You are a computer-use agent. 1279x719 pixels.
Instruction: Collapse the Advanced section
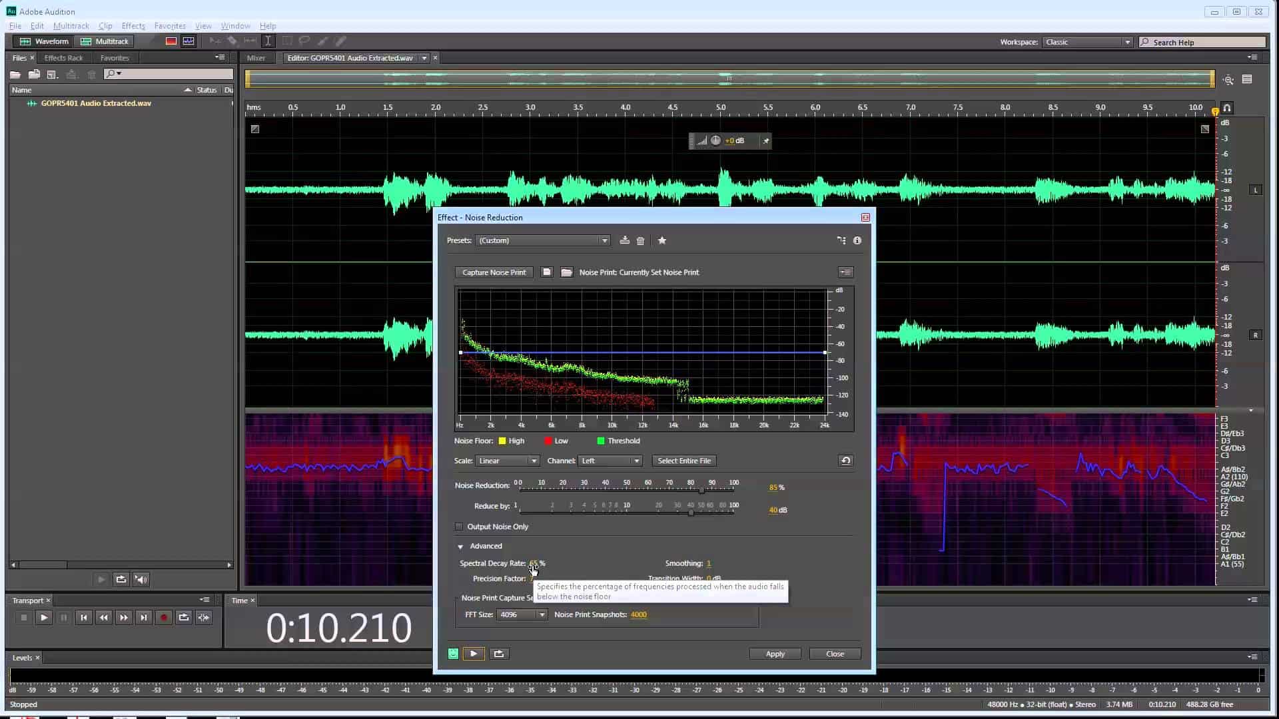click(460, 547)
